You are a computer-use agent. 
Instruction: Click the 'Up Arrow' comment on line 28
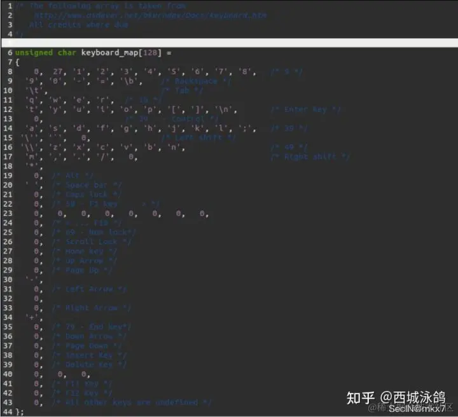pos(84,261)
